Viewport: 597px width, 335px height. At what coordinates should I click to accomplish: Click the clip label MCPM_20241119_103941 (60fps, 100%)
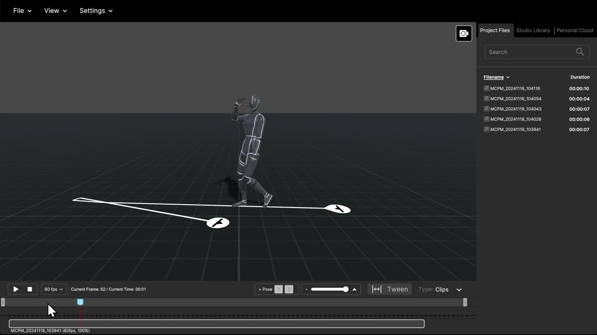tap(50, 331)
